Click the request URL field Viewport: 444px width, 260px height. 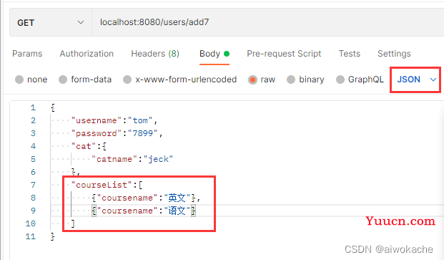[x=267, y=22]
